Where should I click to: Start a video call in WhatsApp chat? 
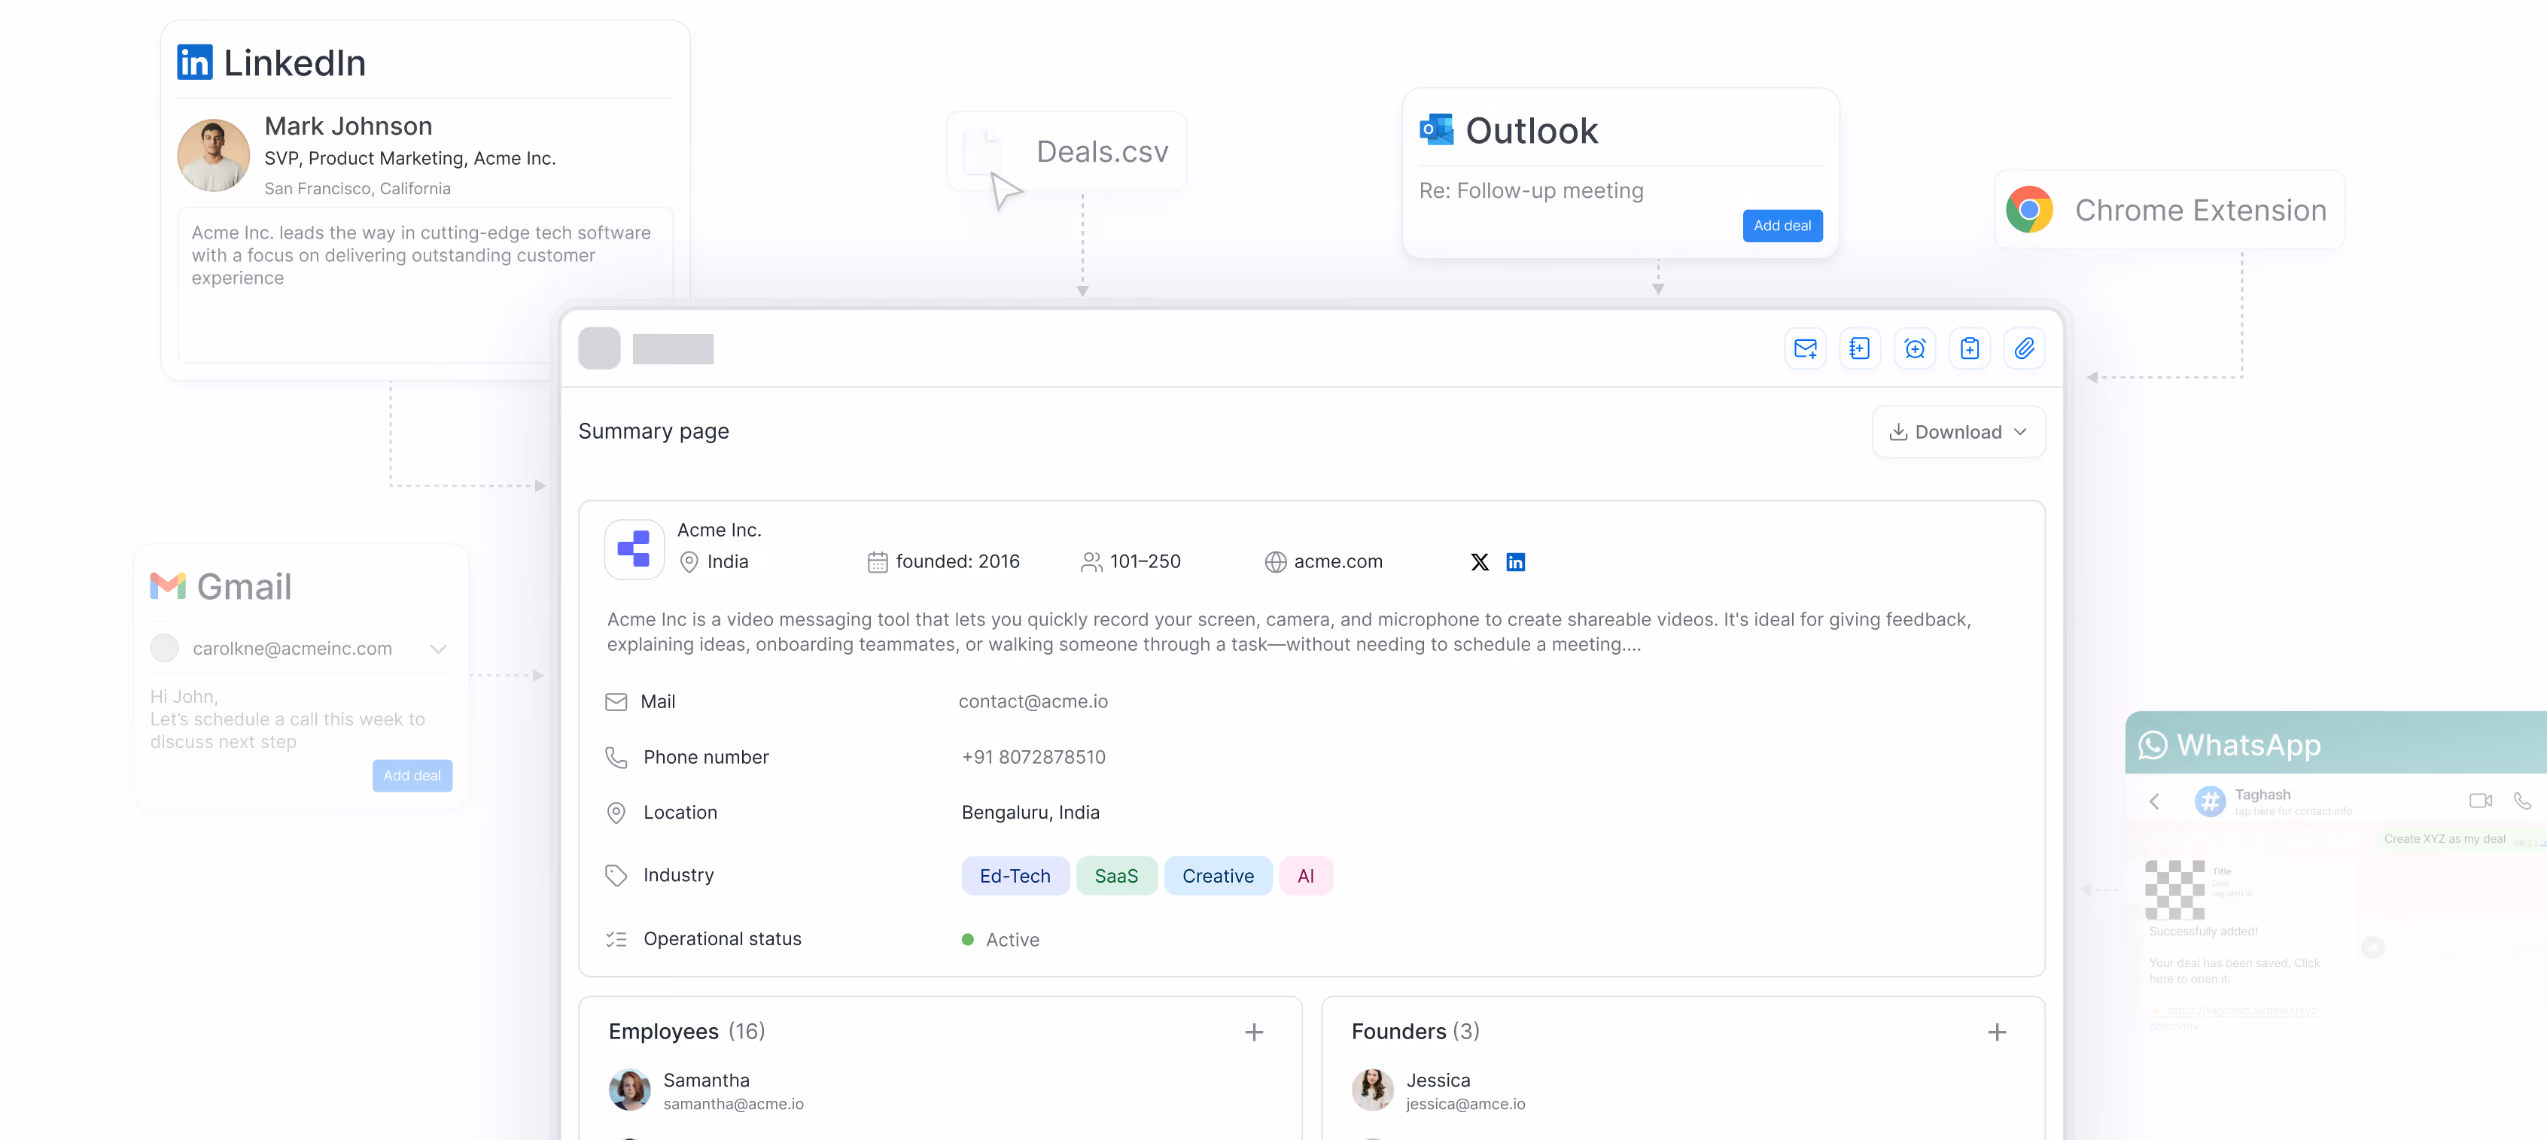click(2480, 801)
